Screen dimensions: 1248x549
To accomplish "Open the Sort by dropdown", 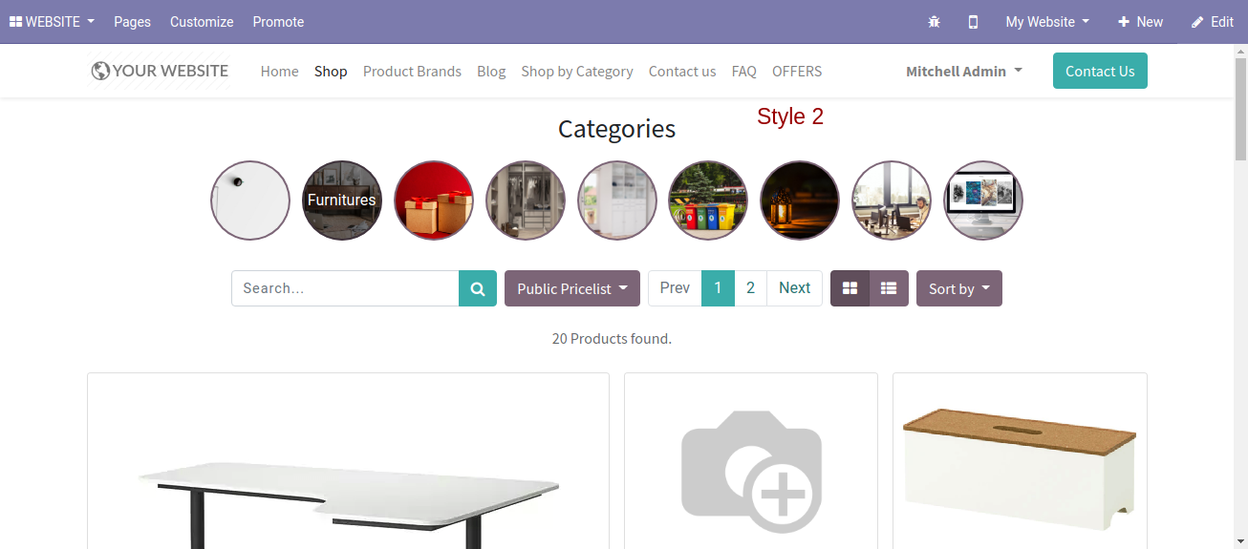I will tap(959, 288).
